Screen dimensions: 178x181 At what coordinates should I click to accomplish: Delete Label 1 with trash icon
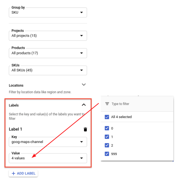[x=85, y=130]
